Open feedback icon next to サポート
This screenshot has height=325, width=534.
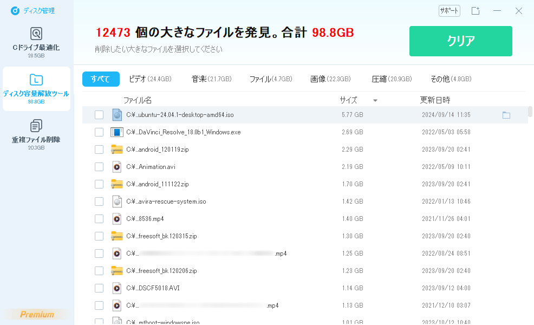click(476, 11)
